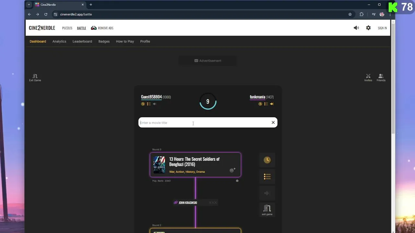This screenshot has height=233, width=415.
Task: Open the Badges tab
Action: pos(104,41)
